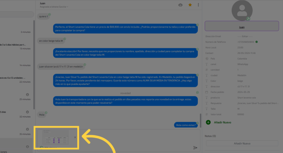Click the bot automation icon in chat header
Viewport: 283px width, 153px height.
click(181, 5)
